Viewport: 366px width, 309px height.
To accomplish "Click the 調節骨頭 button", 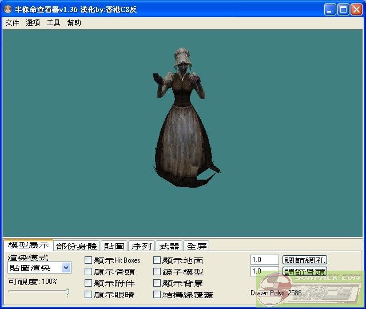I will click(305, 271).
